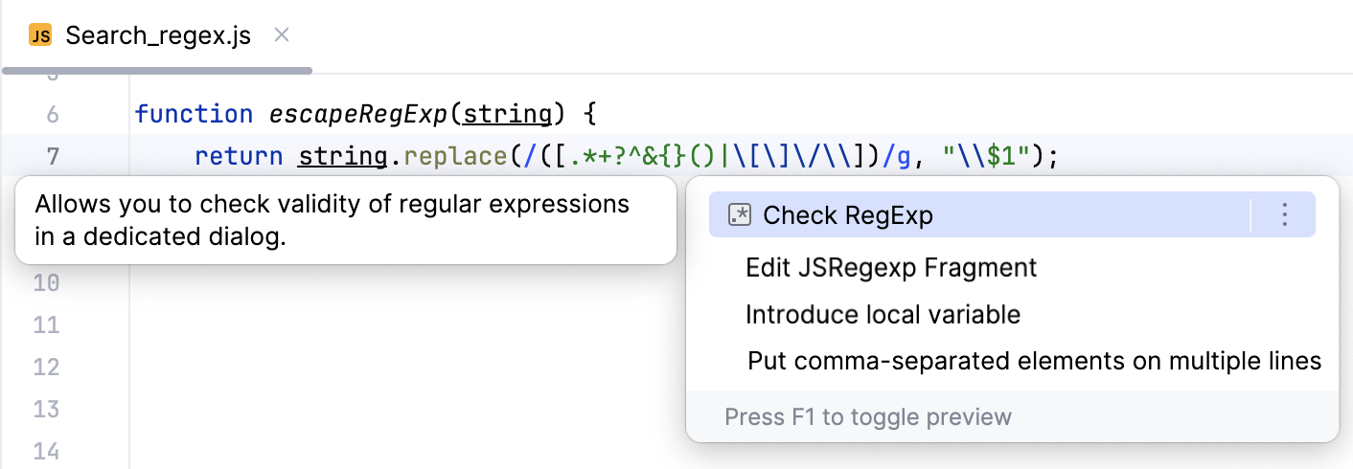Open the three-dot options for Check RegExp
1353x469 pixels.
coord(1285,215)
